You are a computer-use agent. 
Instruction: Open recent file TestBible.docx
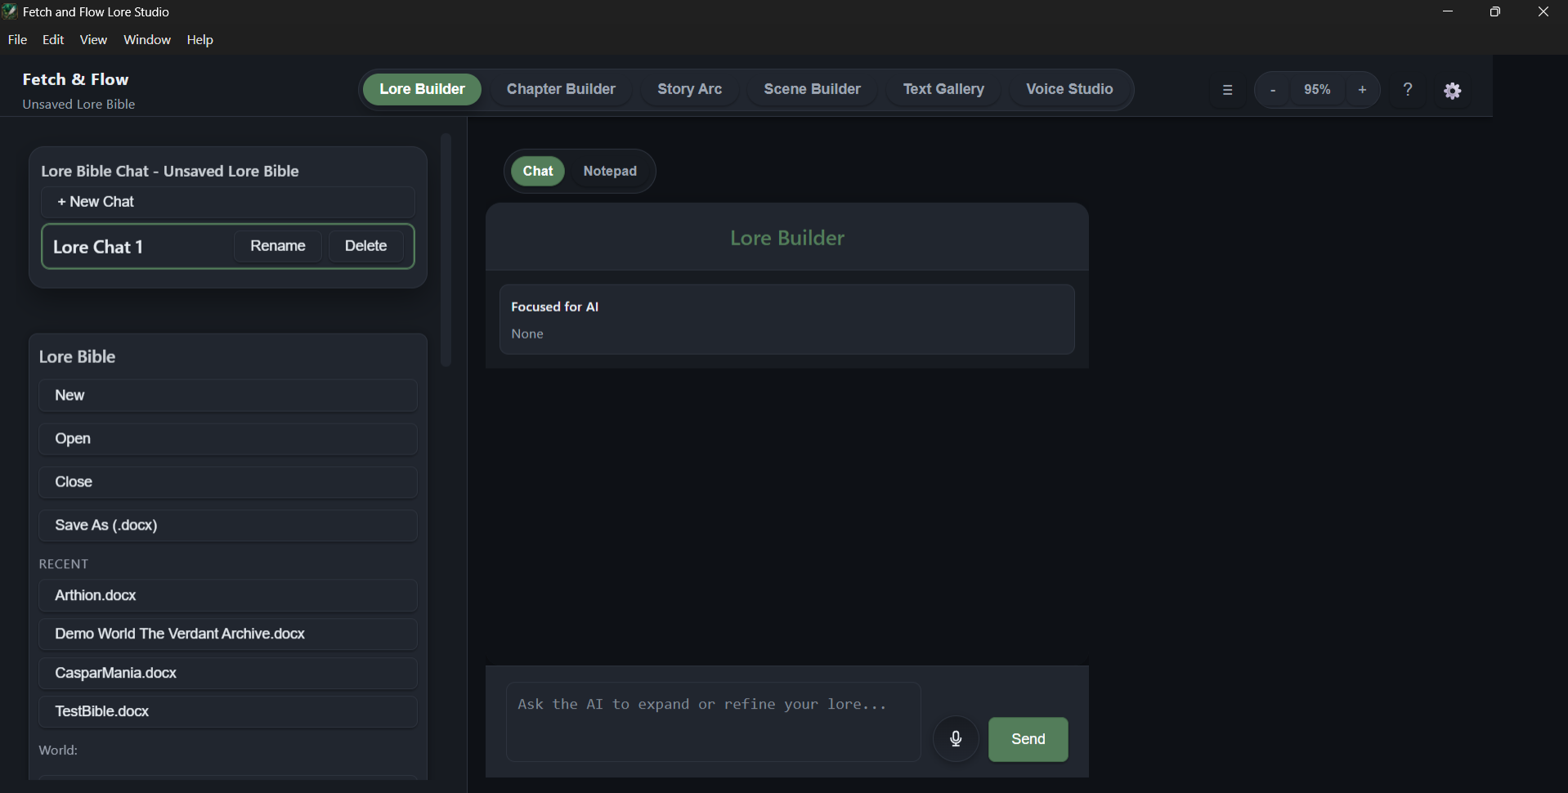[x=228, y=712]
